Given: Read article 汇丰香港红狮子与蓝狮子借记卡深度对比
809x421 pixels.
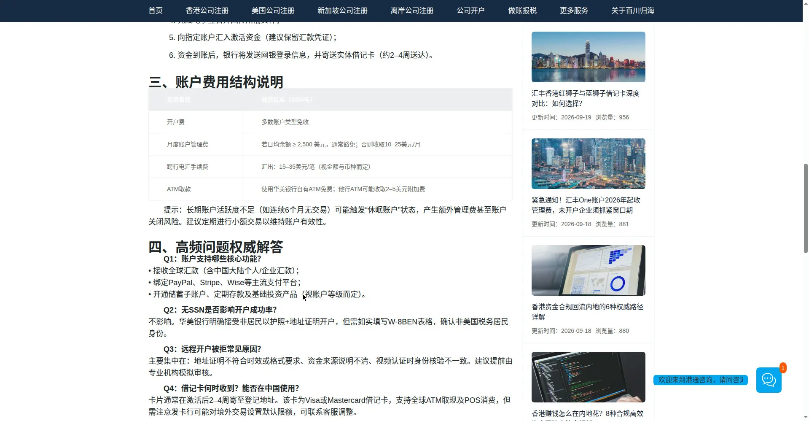Looking at the screenshot, I should coord(586,98).
